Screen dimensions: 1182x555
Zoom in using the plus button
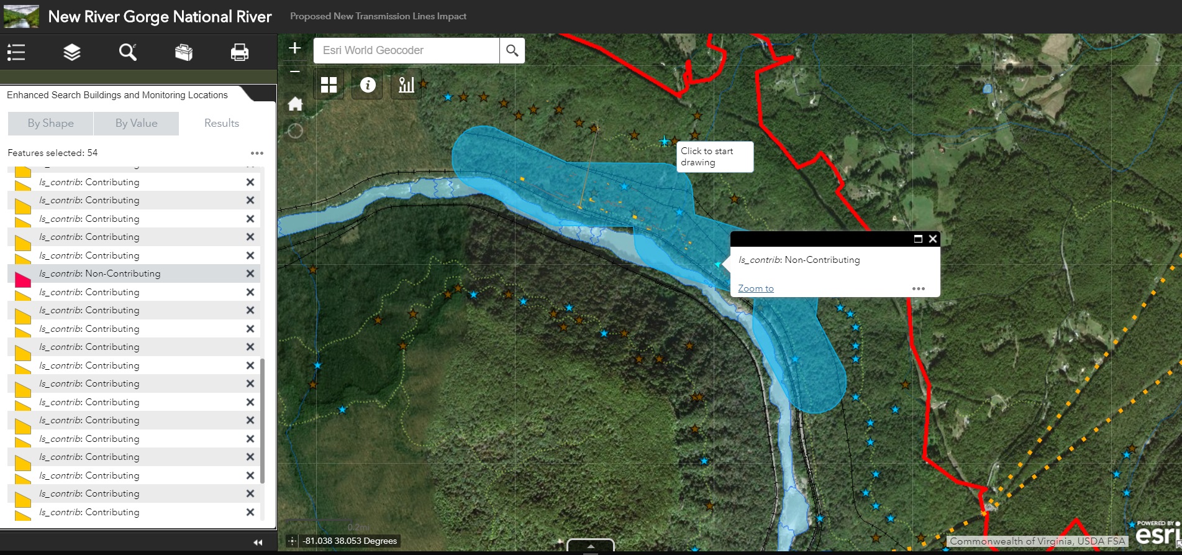point(295,48)
